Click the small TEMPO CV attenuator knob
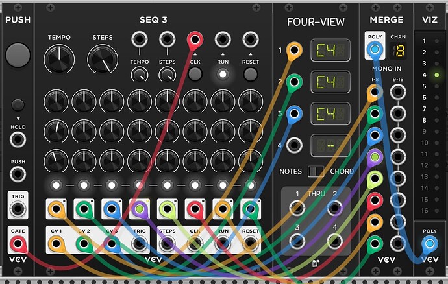The height and width of the screenshot is (284, 448). pos(140,75)
